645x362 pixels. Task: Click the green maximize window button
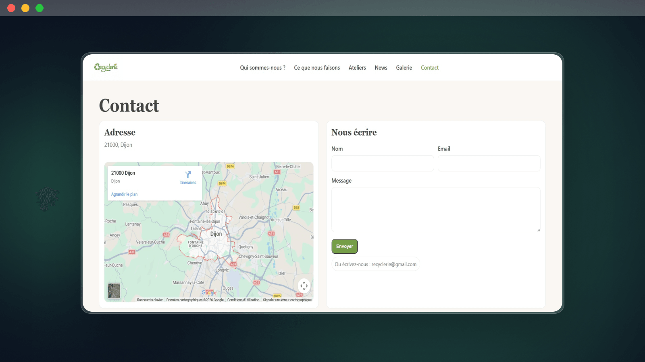(x=40, y=8)
